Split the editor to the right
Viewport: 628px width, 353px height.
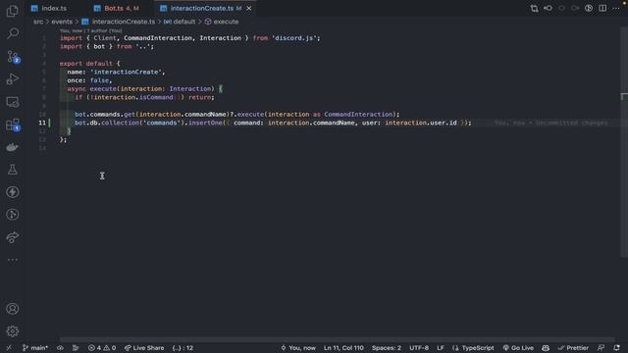click(602, 8)
